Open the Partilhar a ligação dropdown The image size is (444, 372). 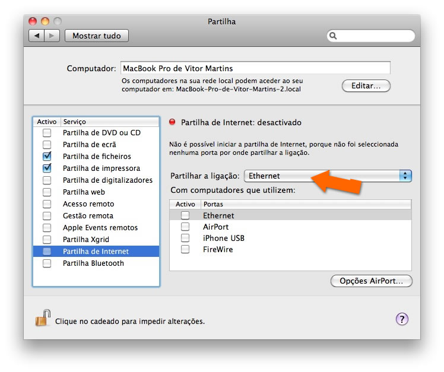(328, 176)
